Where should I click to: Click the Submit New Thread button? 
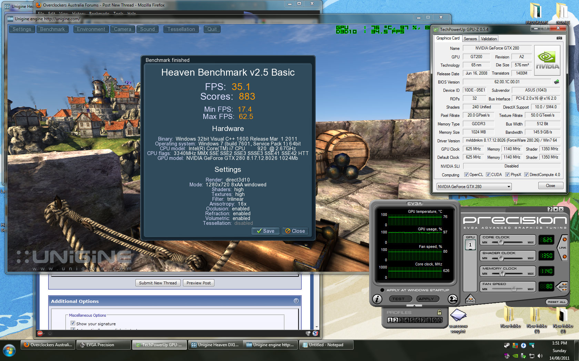pos(158,283)
